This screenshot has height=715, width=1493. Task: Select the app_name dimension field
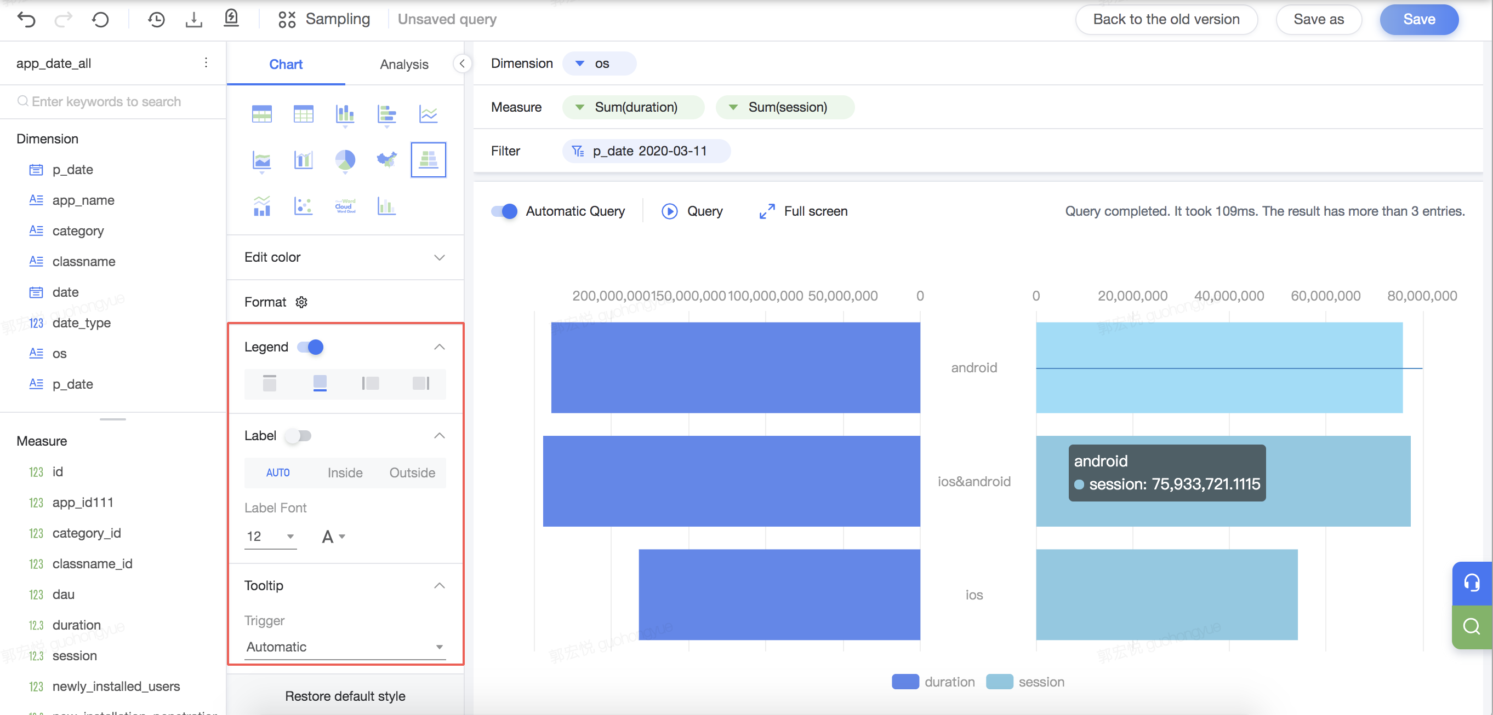83,200
